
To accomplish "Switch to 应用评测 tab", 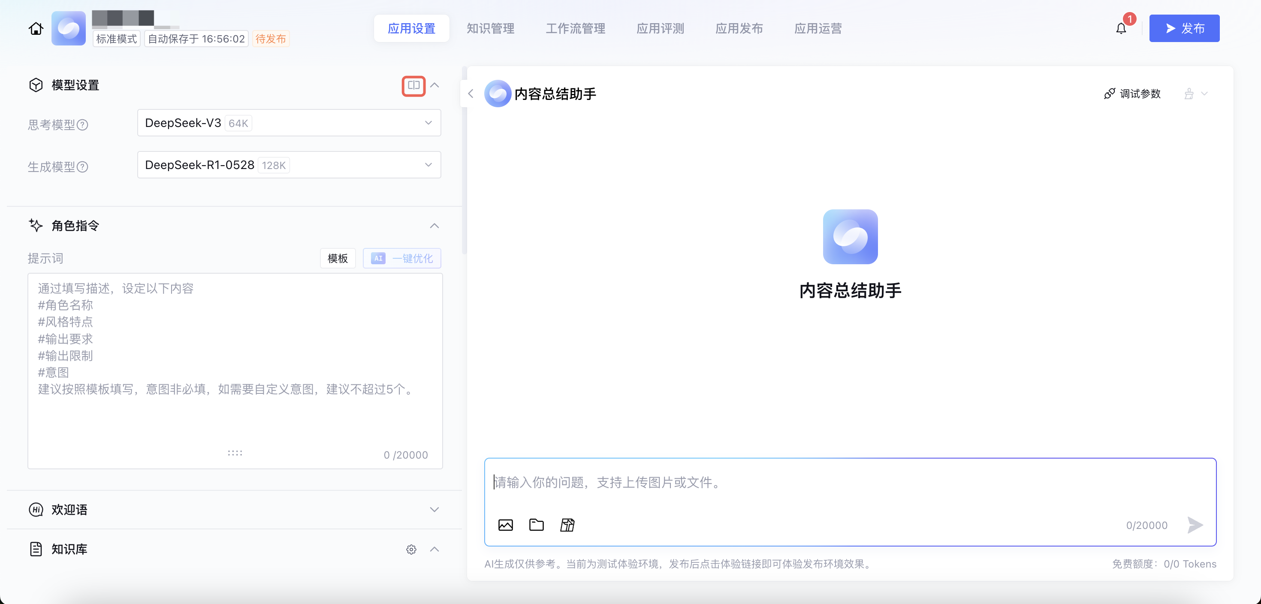I will point(661,28).
